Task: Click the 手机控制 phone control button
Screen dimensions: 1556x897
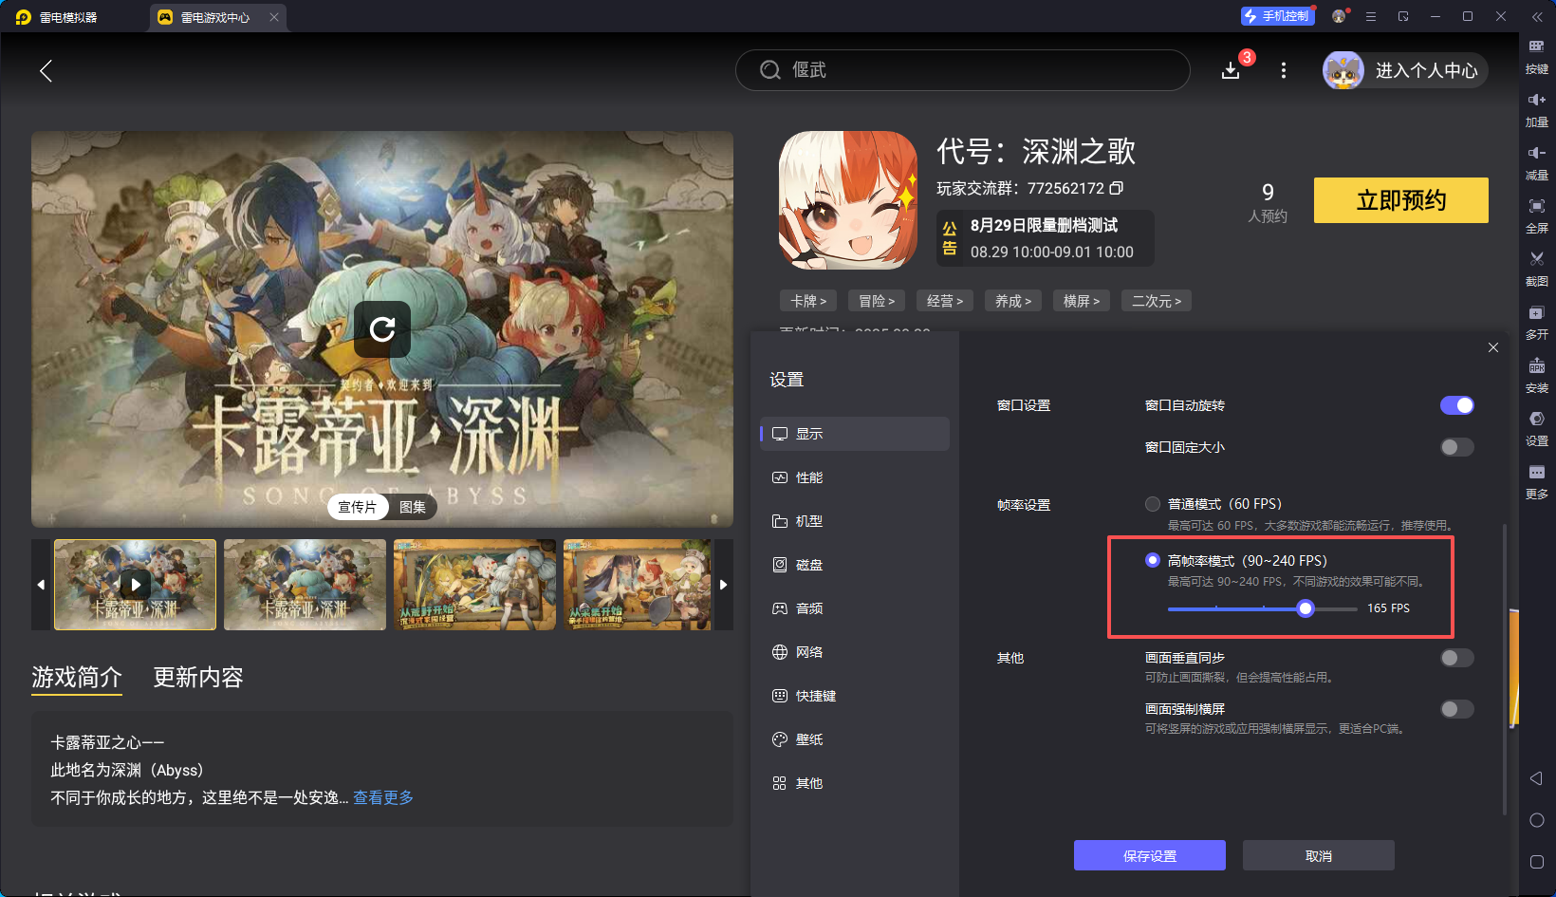Action: [x=1277, y=16]
